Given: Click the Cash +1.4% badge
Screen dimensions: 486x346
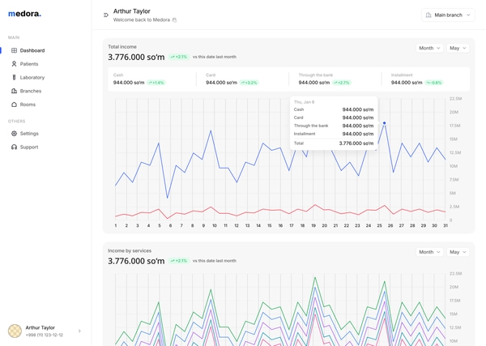Looking at the screenshot, I should tap(156, 83).
